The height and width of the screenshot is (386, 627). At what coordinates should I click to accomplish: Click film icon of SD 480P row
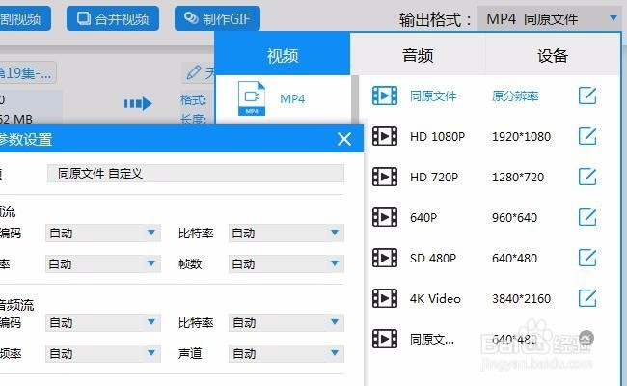385,258
